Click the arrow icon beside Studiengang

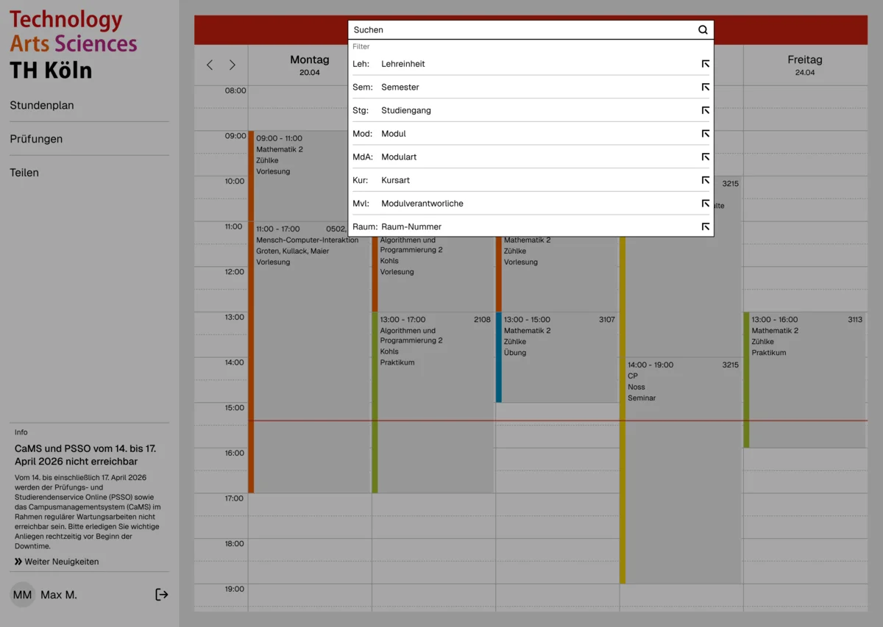(705, 110)
